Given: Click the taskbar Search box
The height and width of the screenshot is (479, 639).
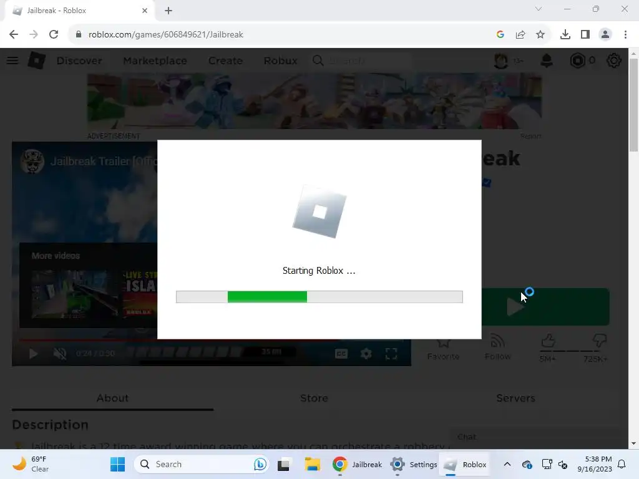Looking at the screenshot, I should (x=202, y=464).
